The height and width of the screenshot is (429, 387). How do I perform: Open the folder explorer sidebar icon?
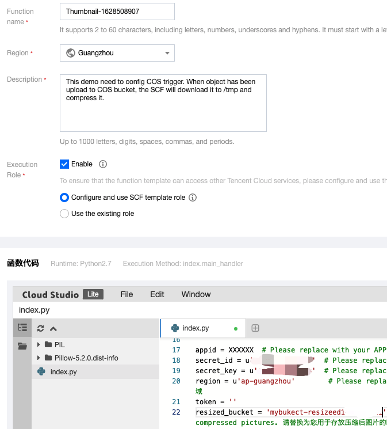(x=22, y=346)
